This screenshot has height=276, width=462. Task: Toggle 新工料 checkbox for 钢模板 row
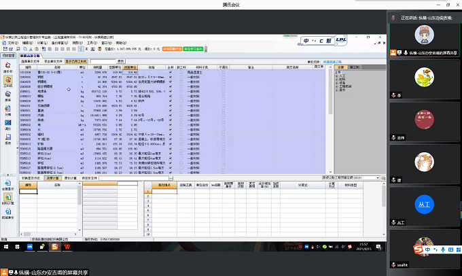click(181, 82)
